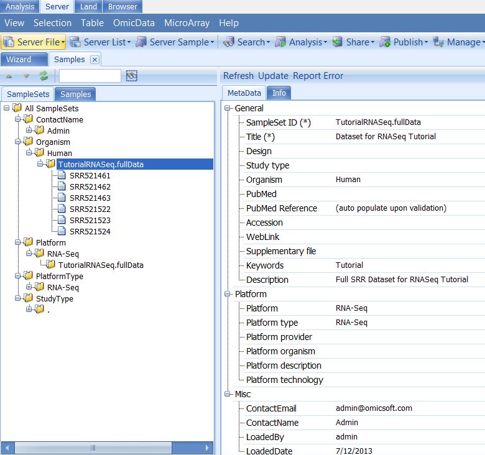Open the Server Sample dropdown
The image size is (485, 455).
pos(212,42)
